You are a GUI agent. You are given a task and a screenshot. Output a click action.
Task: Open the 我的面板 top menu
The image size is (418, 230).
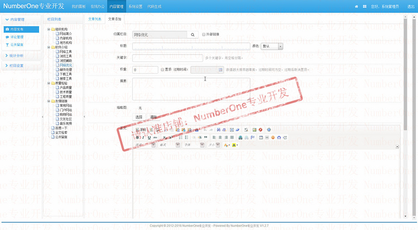point(79,6)
